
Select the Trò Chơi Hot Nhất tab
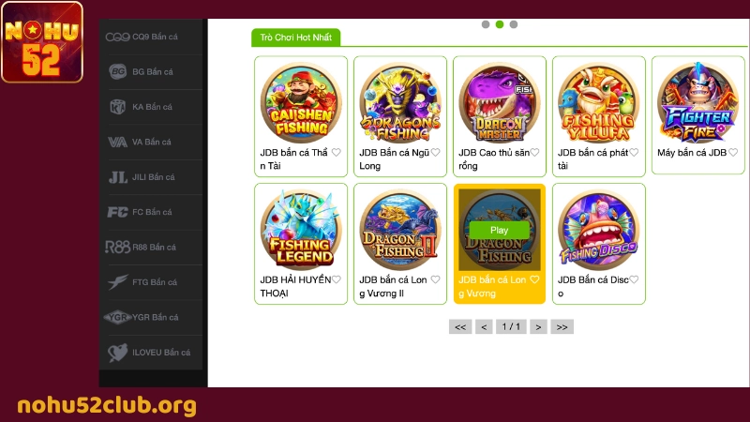295,38
